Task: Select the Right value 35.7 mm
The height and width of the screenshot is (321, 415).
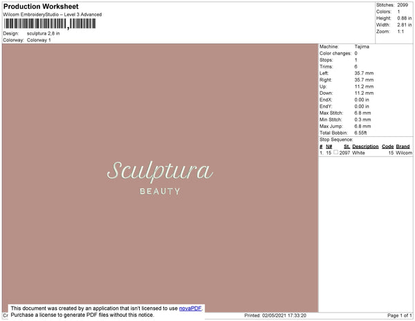Action: tap(365, 80)
